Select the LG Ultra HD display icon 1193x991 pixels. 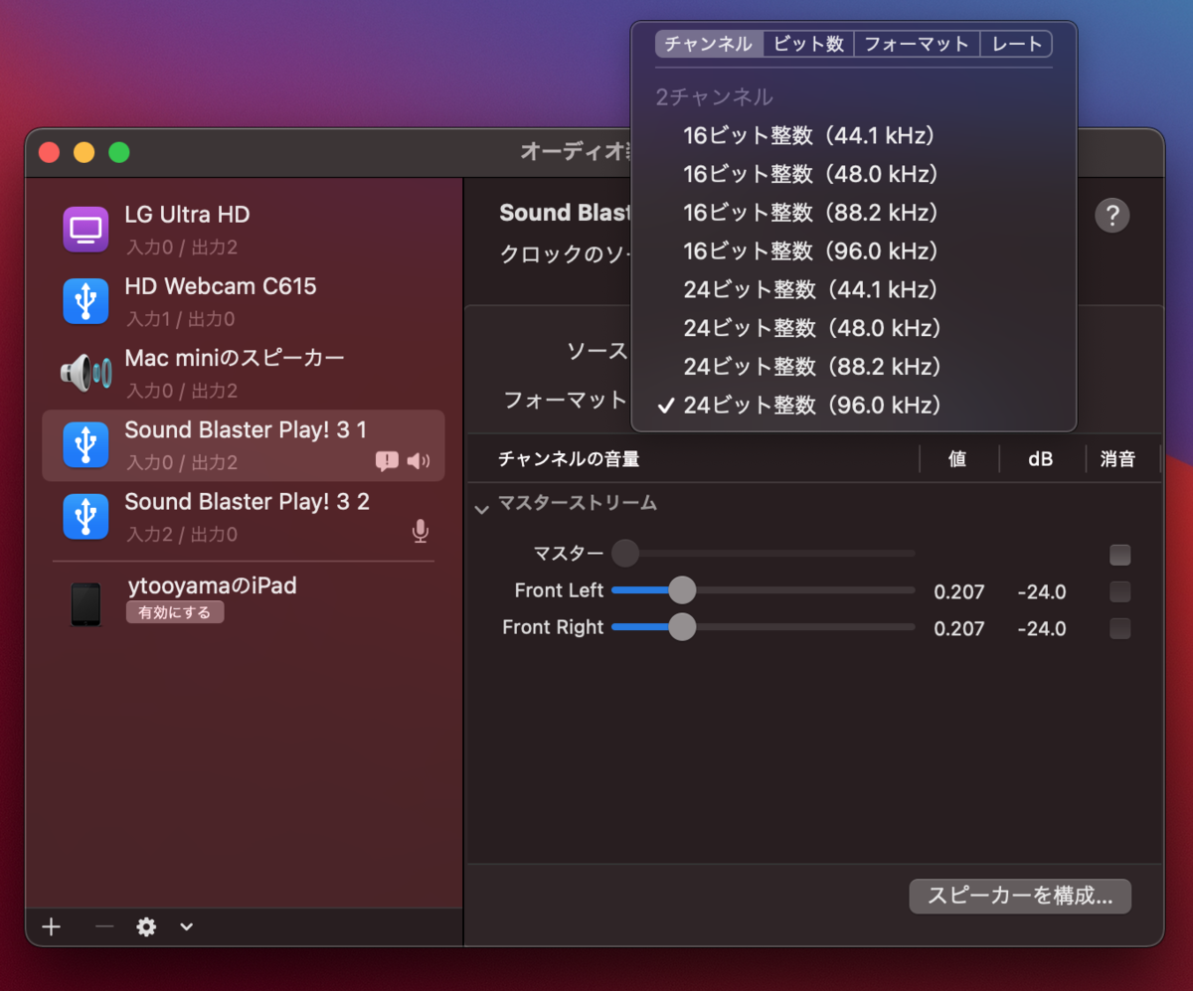[x=85, y=230]
